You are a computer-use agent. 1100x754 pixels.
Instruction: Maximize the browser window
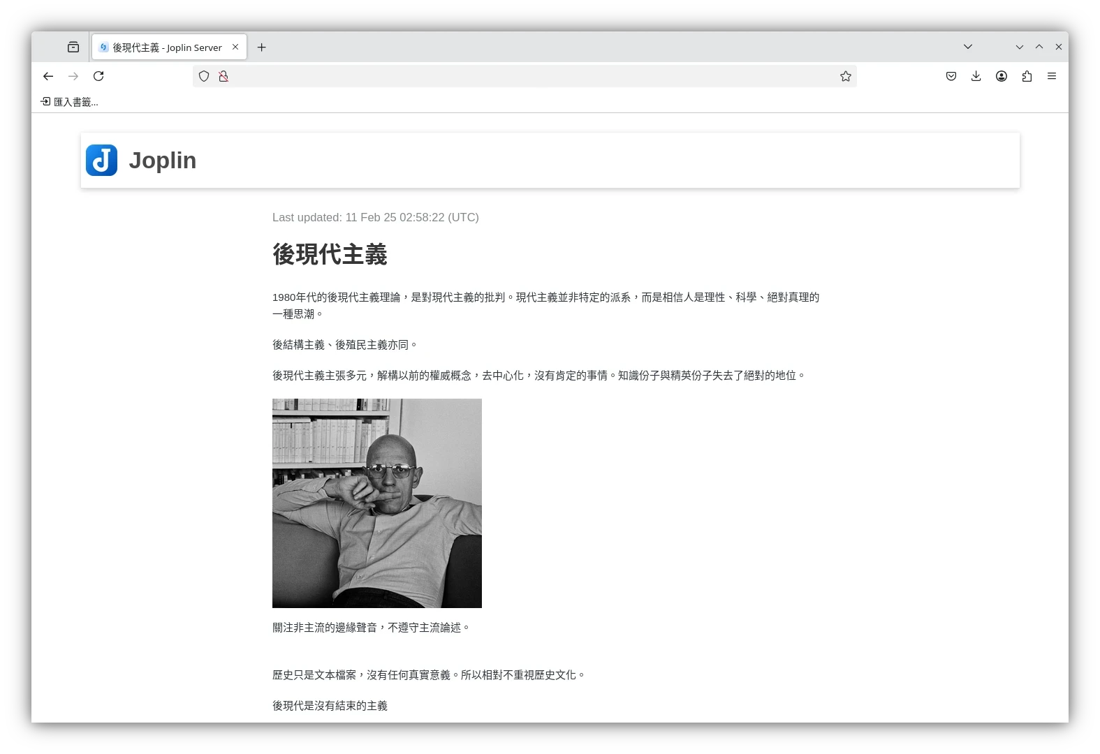point(1039,47)
